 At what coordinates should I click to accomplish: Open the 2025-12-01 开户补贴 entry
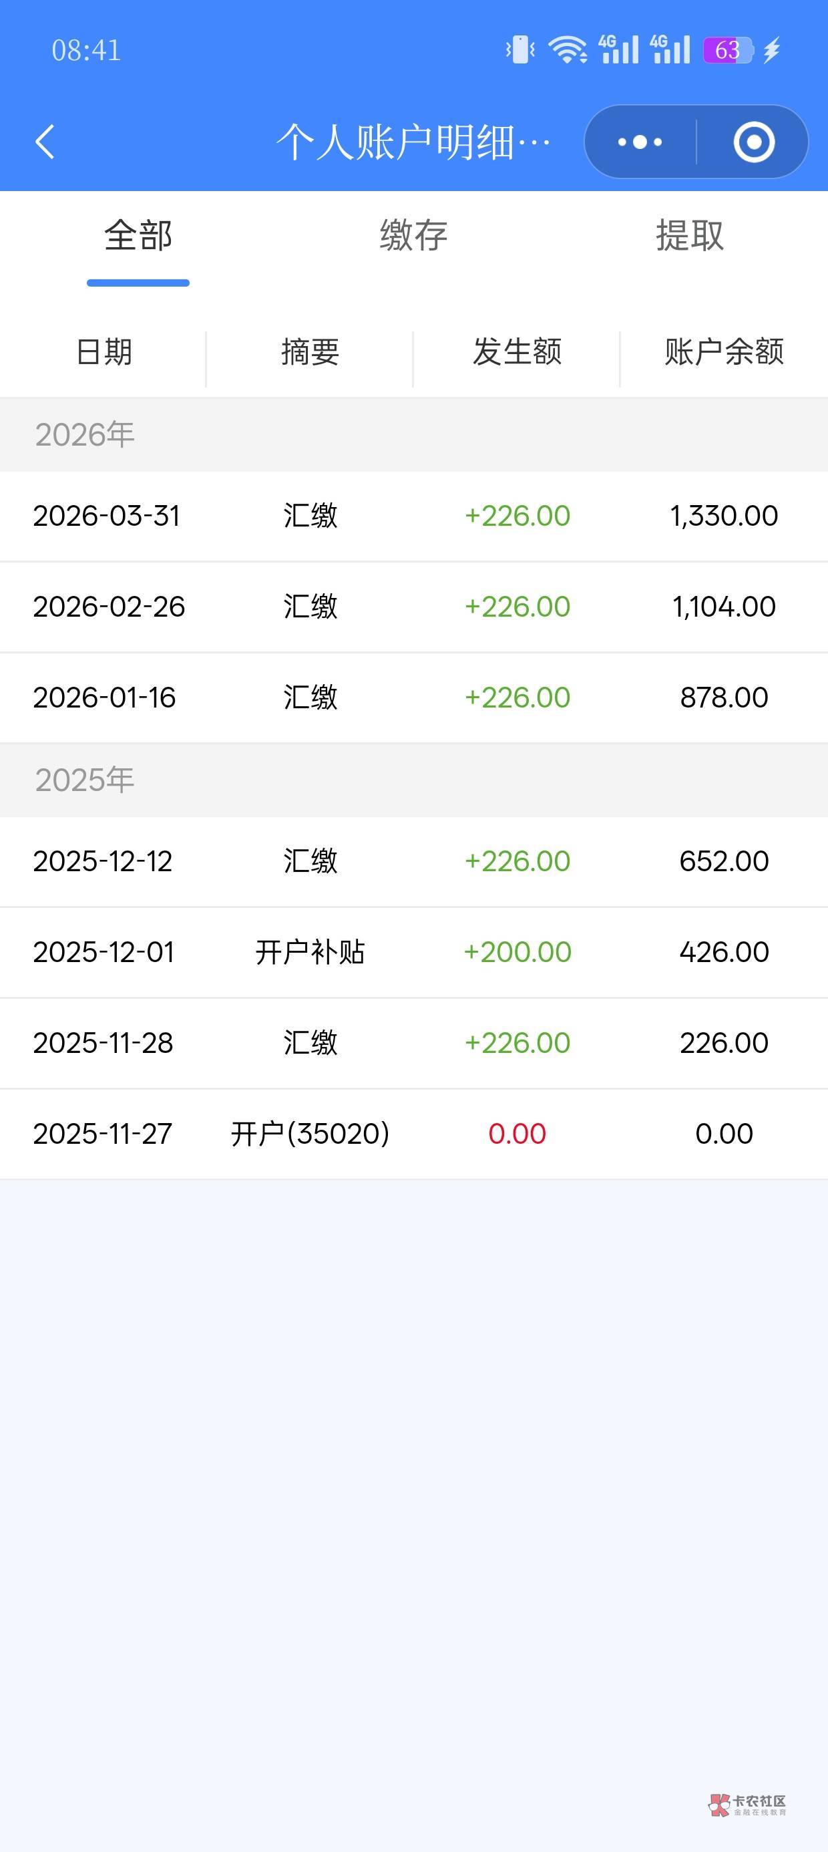pyautogui.click(x=414, y=952)
